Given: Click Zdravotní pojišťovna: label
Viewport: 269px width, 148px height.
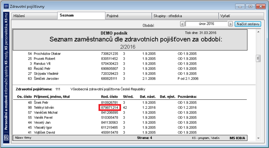Looking at the screenshot, I should point(34,89).
